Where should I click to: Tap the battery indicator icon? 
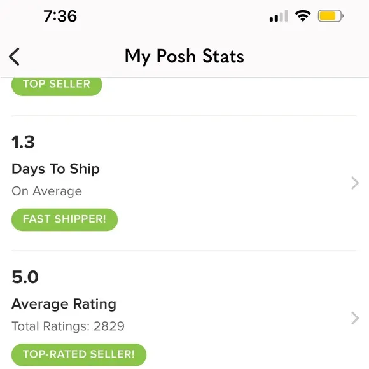pyautogui.click(x=331, y=16)
